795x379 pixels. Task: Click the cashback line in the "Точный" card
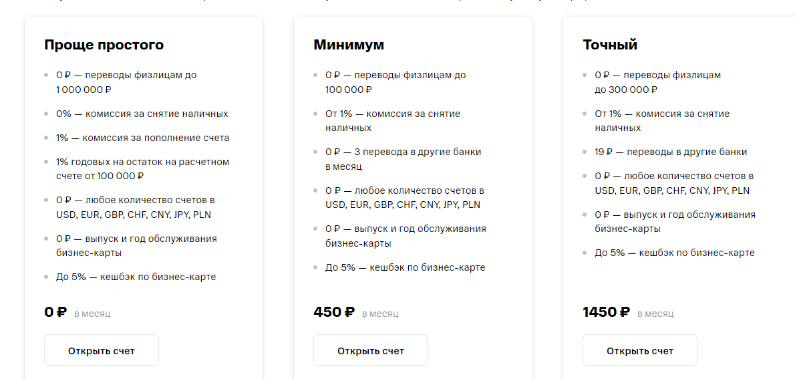point(675,253)
